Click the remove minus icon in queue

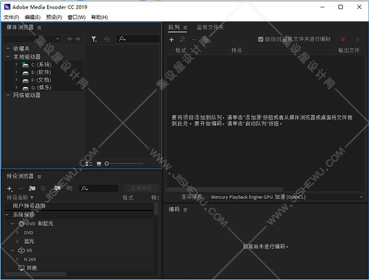pyautogui.click(x=194, y=39)
